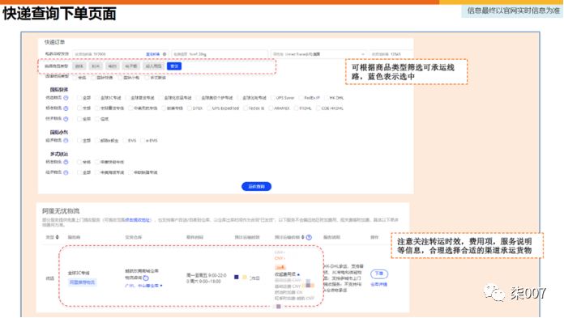
Task: Click the 快递订单 panel title
Action: pos(54,42)
